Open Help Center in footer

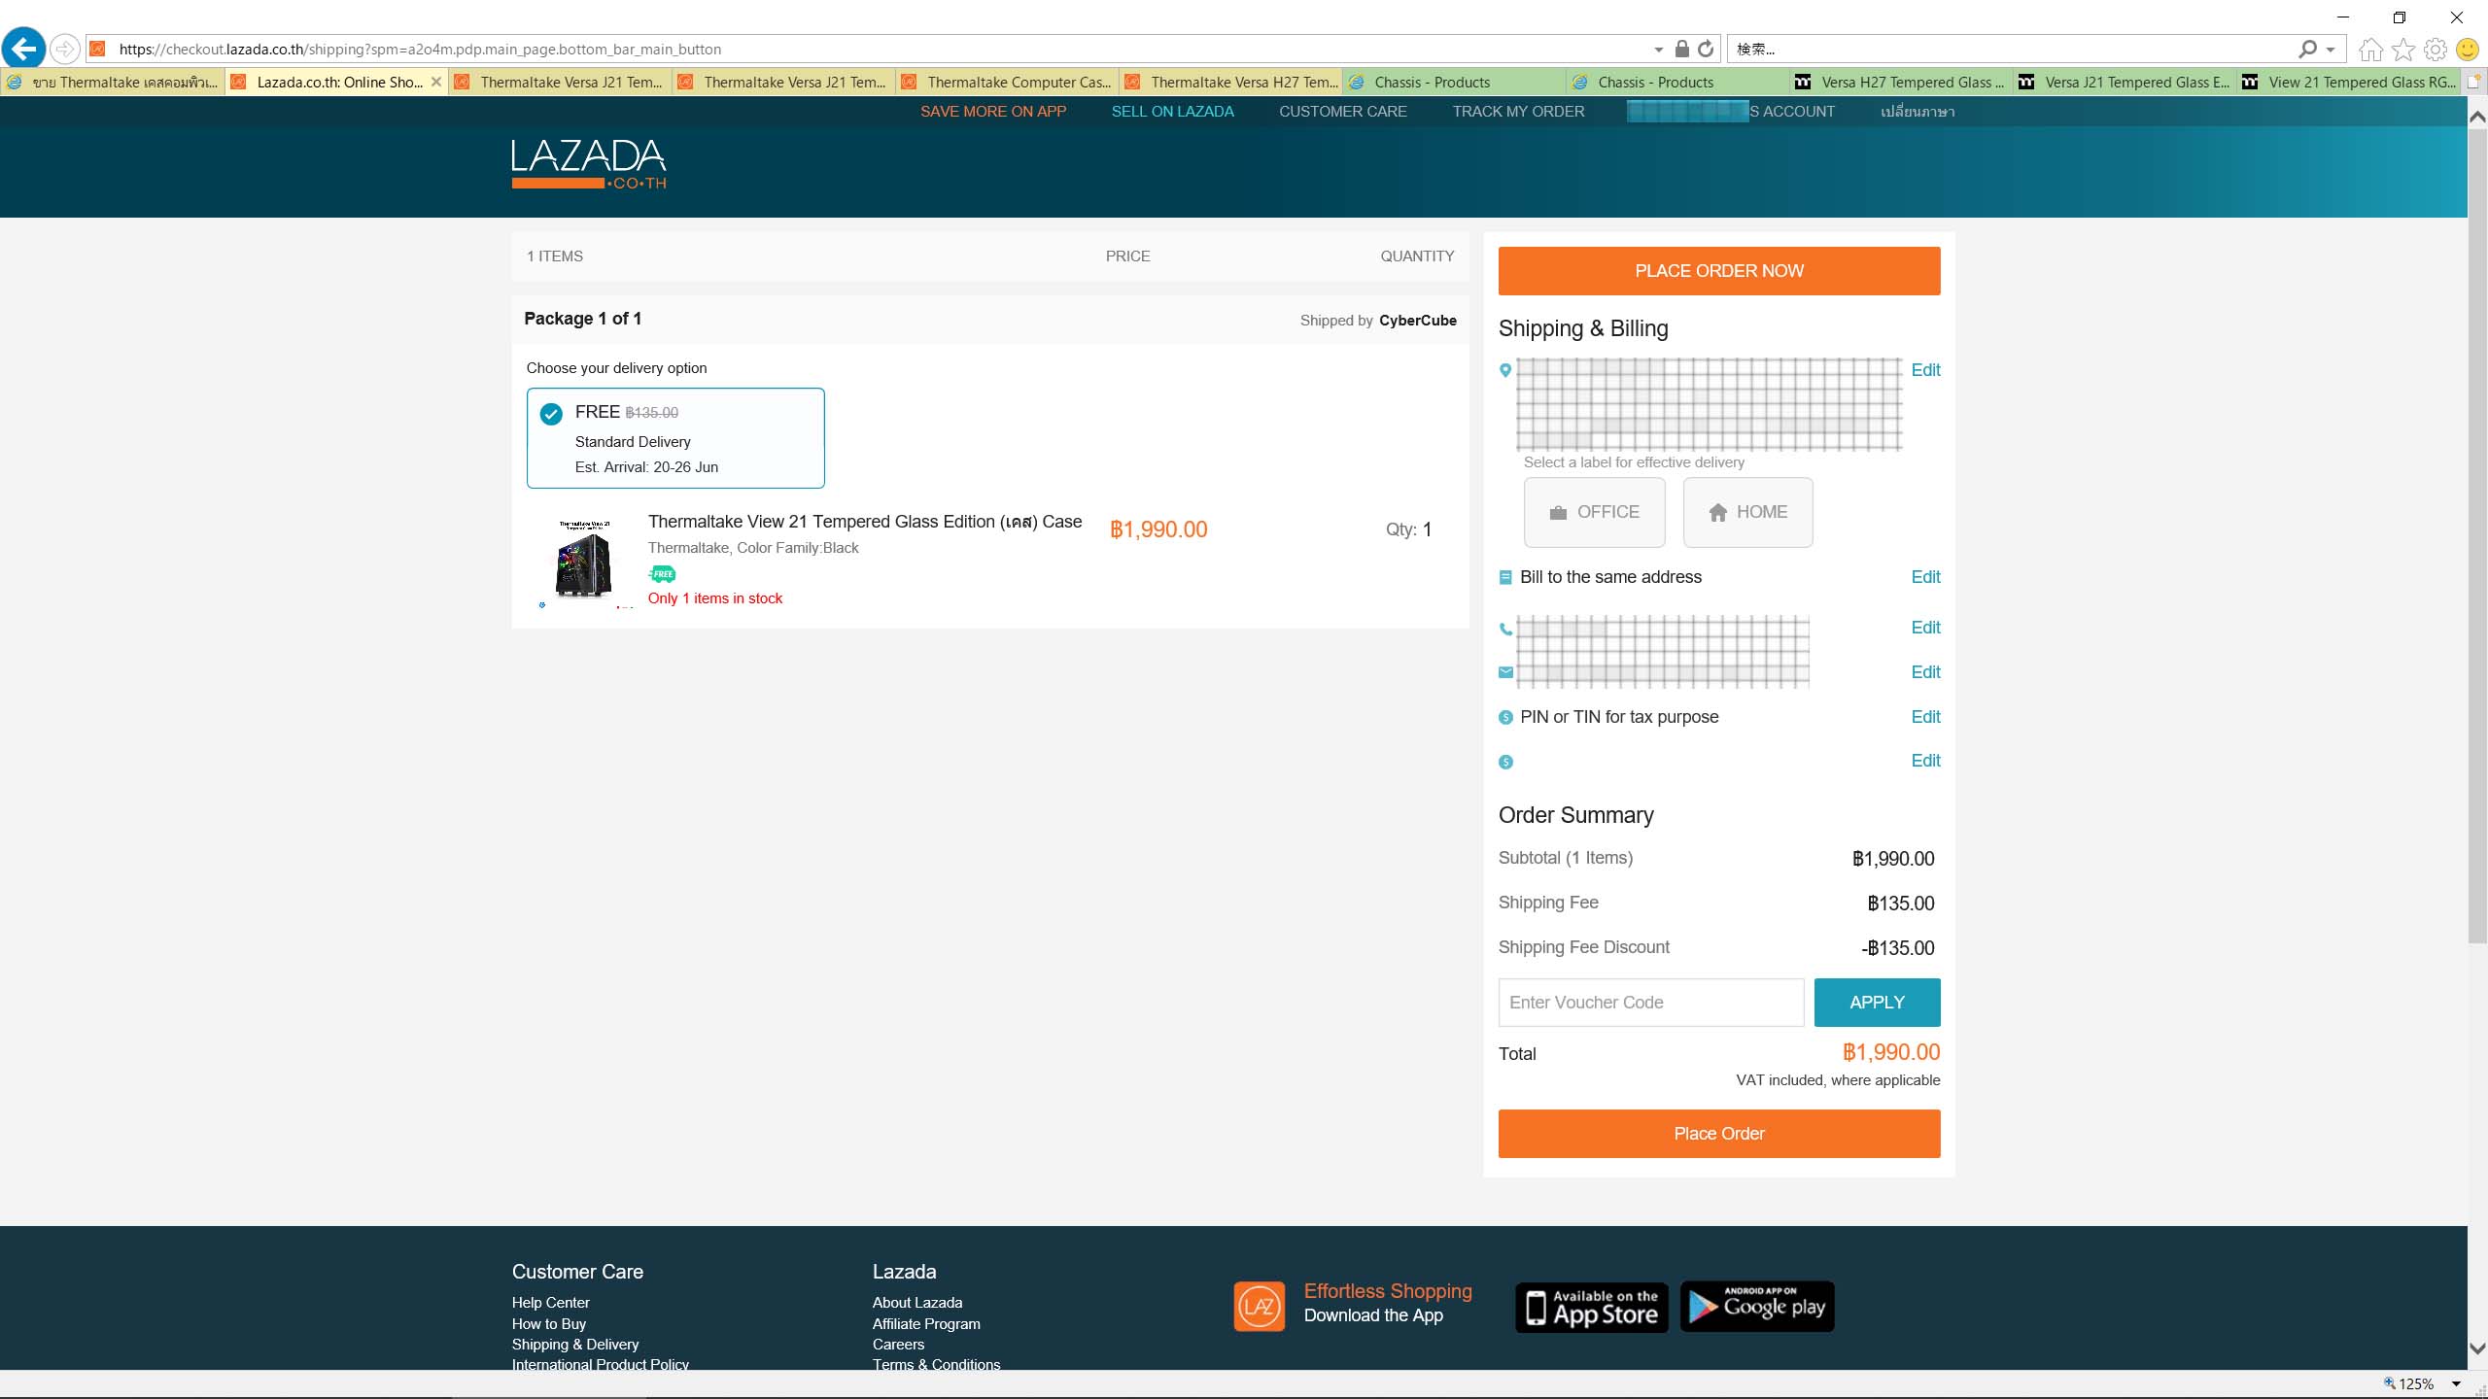coord(550,1303)
